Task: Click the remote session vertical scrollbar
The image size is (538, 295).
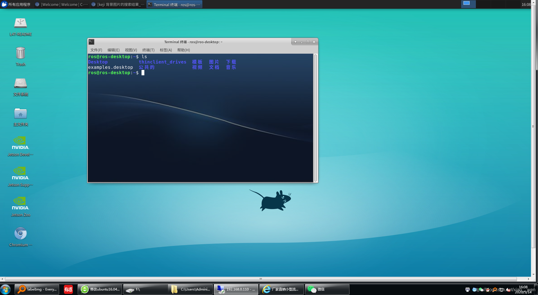Action: [533, 126]
